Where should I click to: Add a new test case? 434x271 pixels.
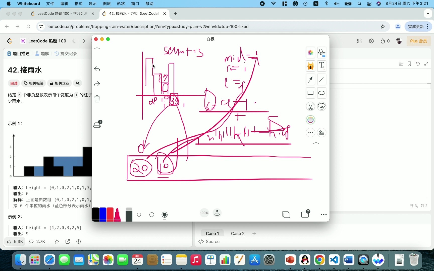coord(254,234)
